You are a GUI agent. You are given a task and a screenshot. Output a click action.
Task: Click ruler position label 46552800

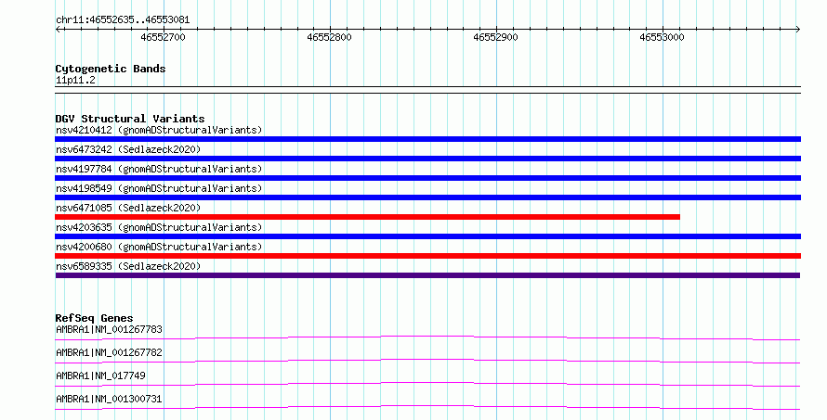(329, 37)
